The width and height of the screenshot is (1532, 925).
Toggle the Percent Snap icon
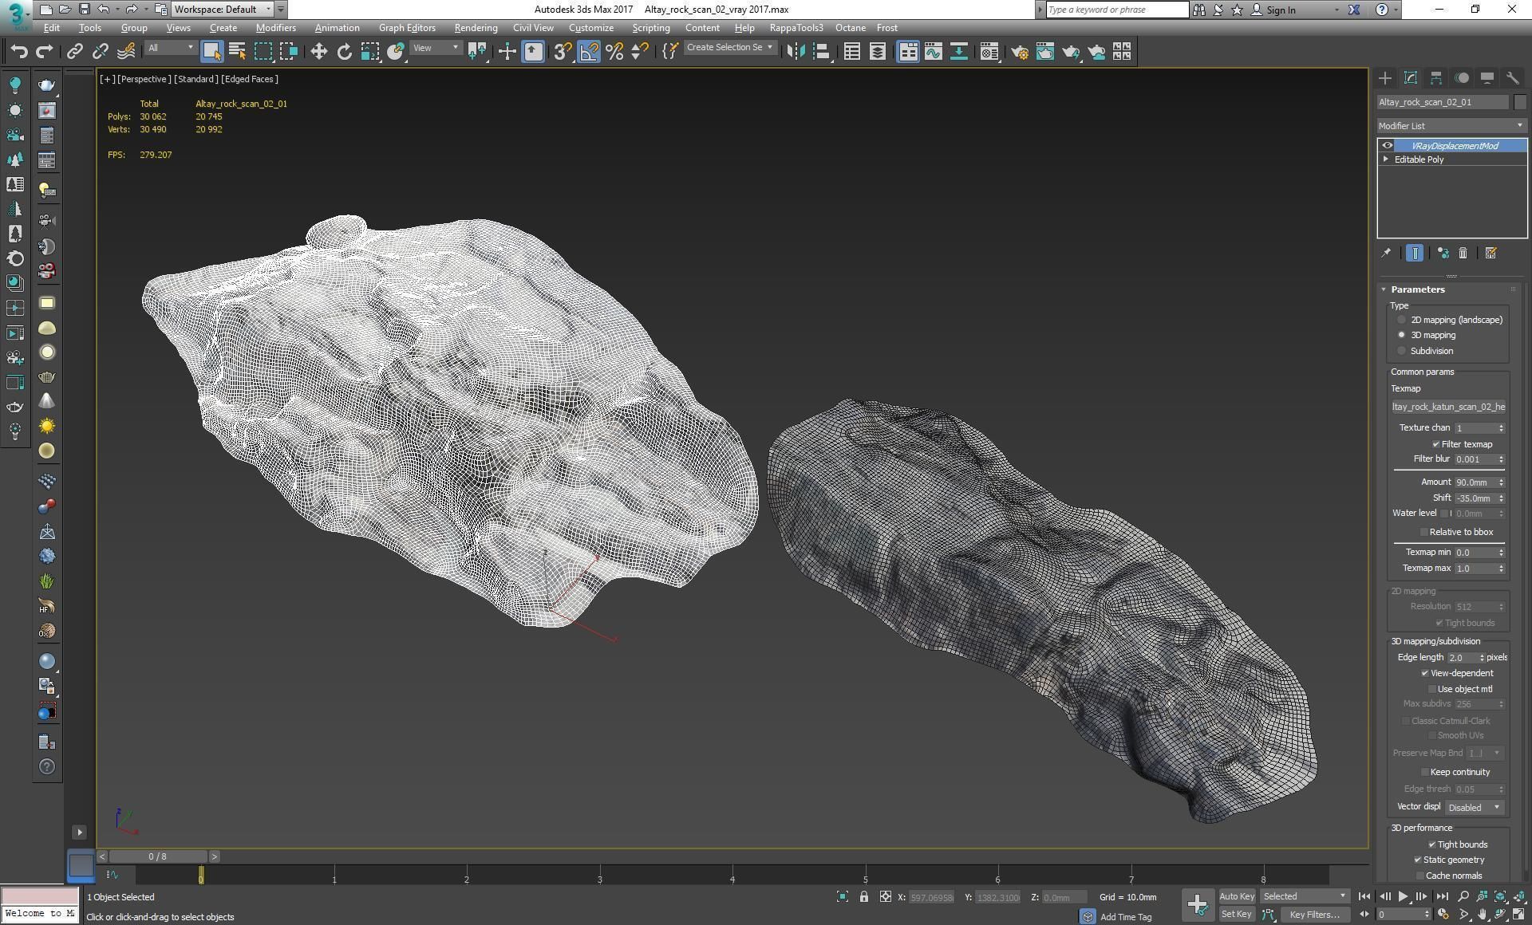(x=614, y=52)
